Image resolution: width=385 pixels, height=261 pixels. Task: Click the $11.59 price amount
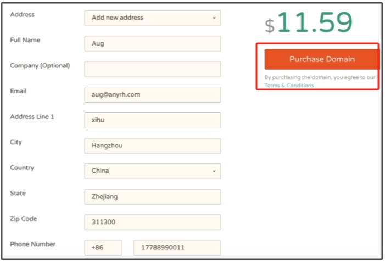[308, 22]
